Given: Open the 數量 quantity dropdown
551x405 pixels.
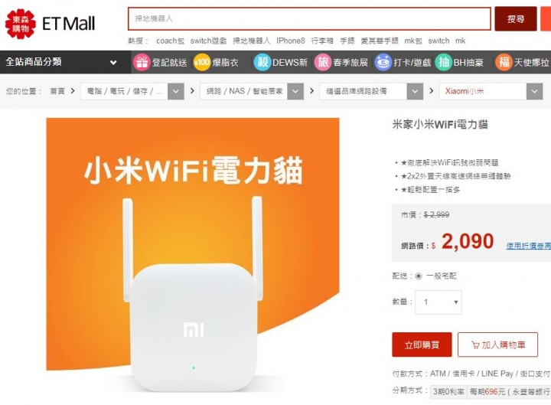Looking at the screenshot, I should point(439,302).
